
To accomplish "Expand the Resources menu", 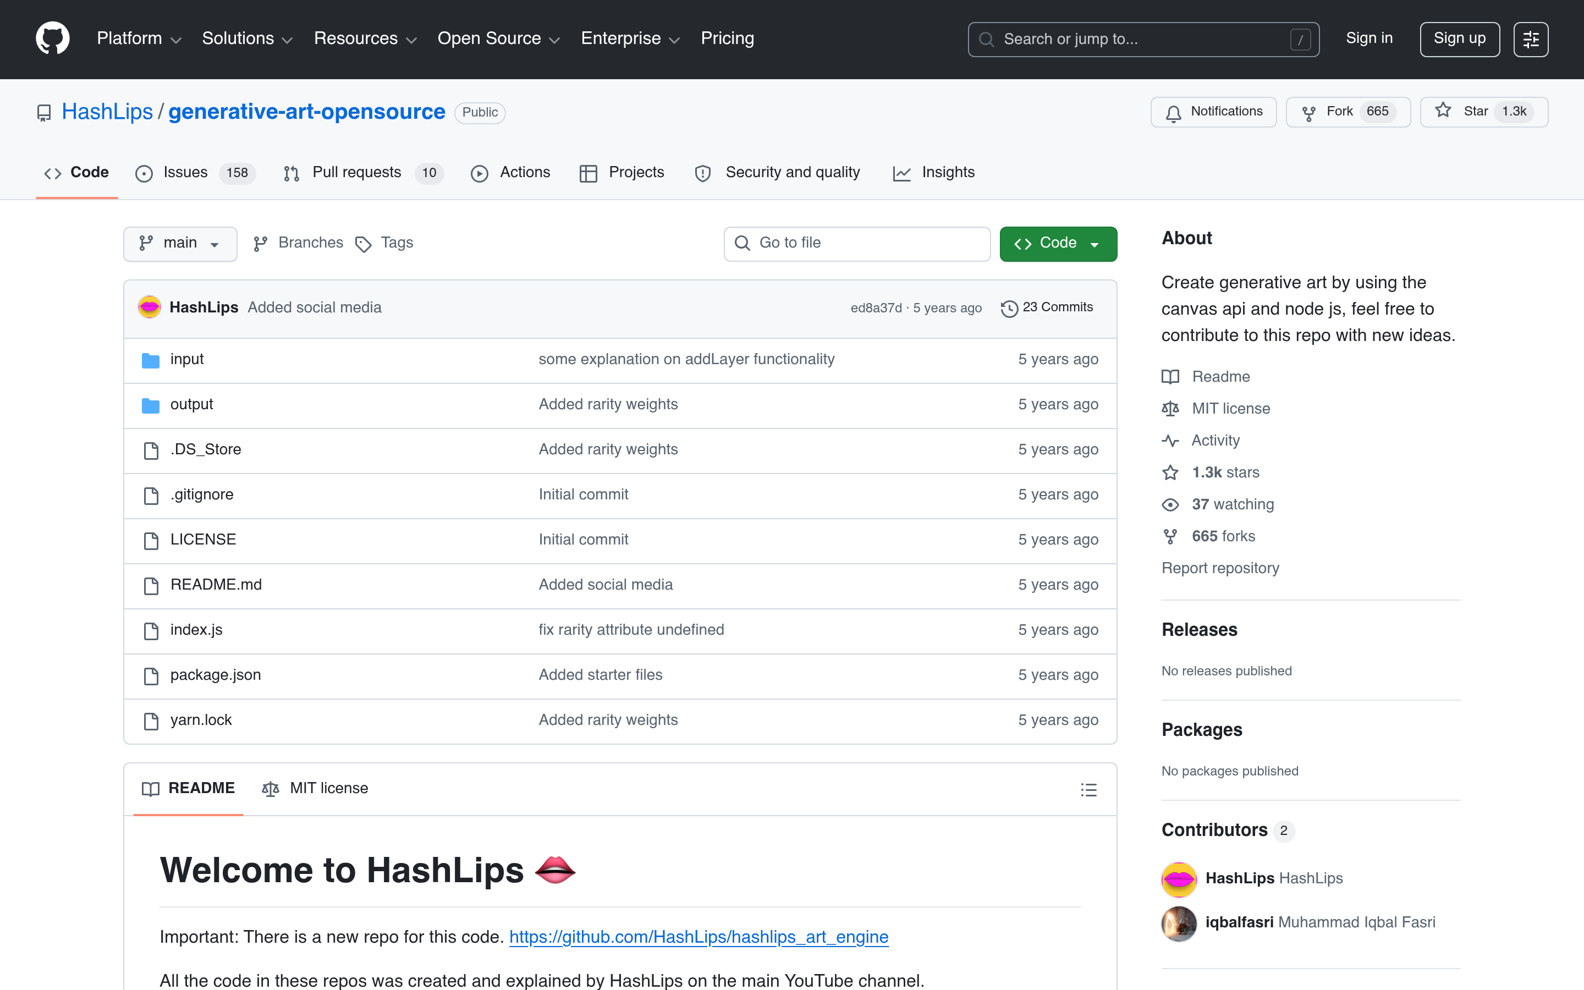I will pos(365,38).
